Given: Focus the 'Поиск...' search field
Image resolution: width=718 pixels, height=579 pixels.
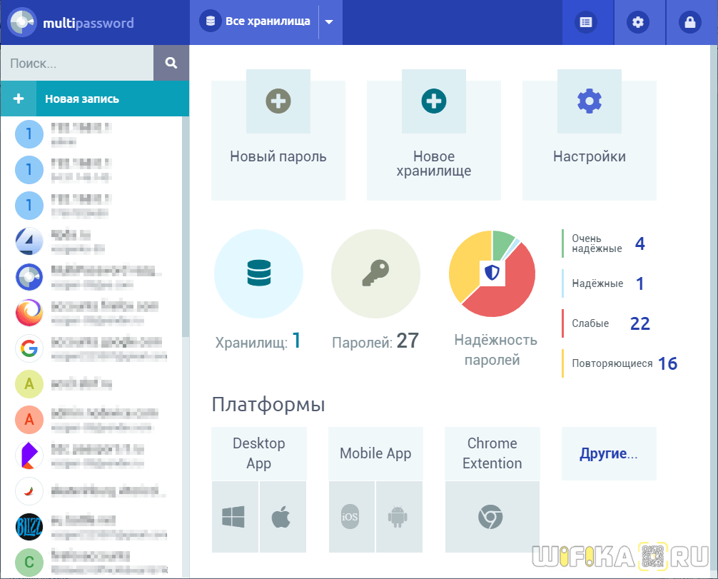Looking at the screenshot, I should 77,63.
